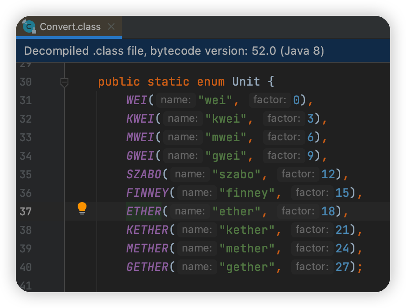Click the factor value 24 on the METHER line

tap(342, 248)
